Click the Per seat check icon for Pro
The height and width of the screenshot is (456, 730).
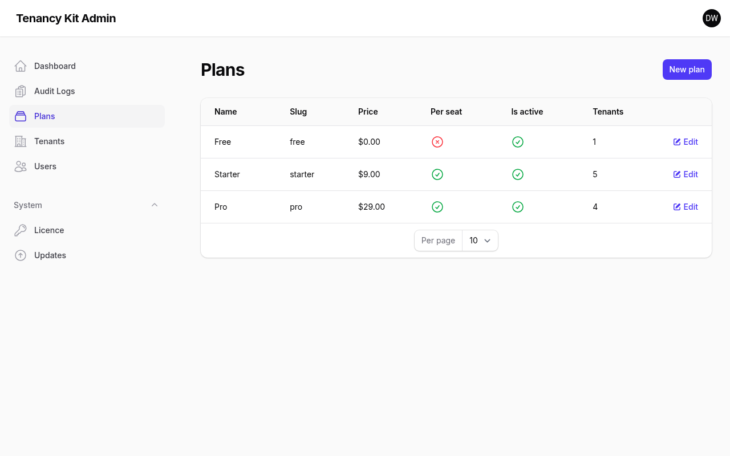point(437,207)
